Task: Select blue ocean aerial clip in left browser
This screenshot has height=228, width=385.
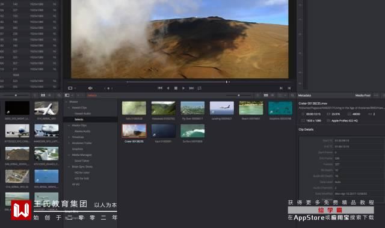Action: 46,176
